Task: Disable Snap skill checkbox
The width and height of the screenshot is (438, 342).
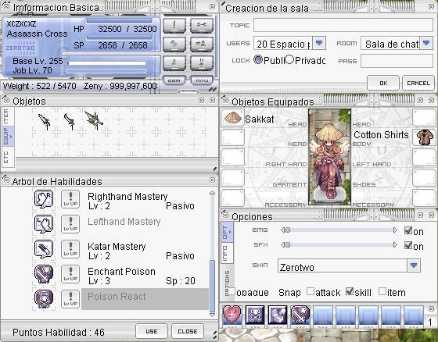Action: [x=350, y=291]
